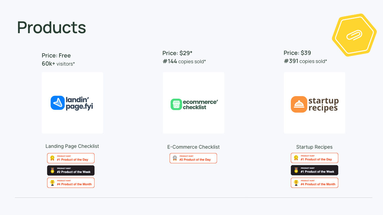
Task: Click the blue landingpage.fyi paper plane icon
Action: point(58,103)
